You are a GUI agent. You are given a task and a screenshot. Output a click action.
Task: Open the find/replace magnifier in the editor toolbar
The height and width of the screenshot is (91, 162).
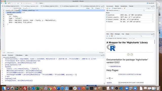(x=24, y=8)
